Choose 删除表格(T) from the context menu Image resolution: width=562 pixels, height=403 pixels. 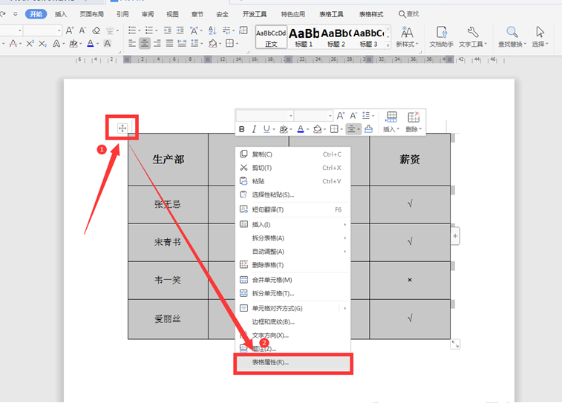pyautogui.click(x=293, y=265)
